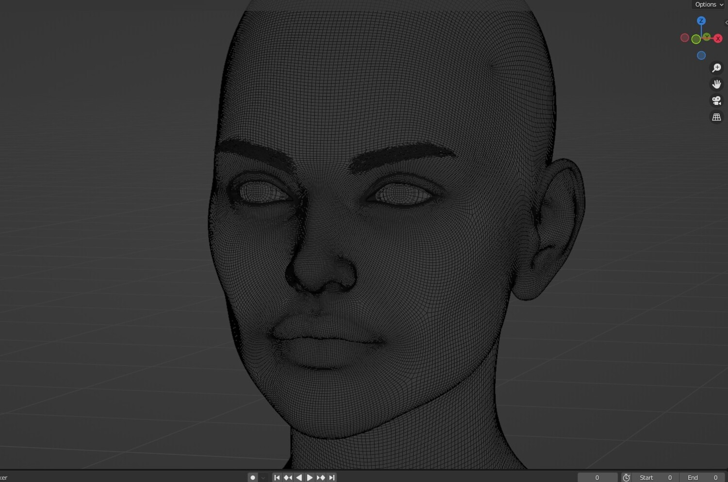Image resolution: width=728 pixels, height=482 pixels.
Task: Click the zoom view magnifier icon
Action: coord(716,68)
